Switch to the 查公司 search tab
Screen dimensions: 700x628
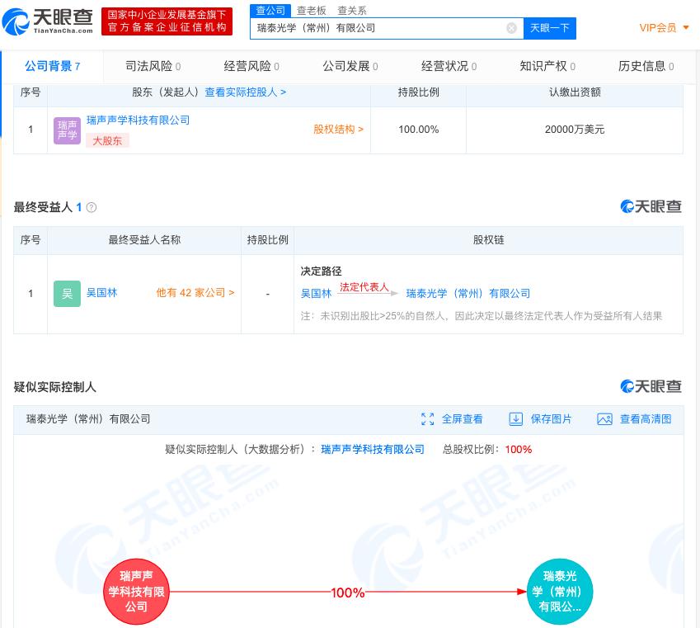270,10
